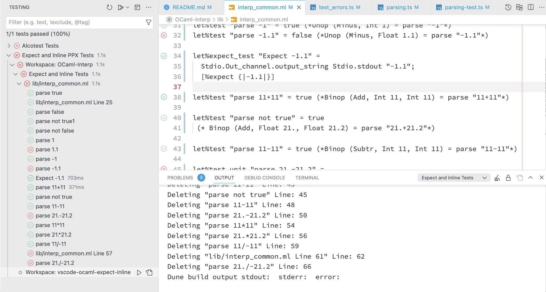Expand the Alcotest Tests tree node
This screenshot has height=292, width=546.
pos(9,46)
